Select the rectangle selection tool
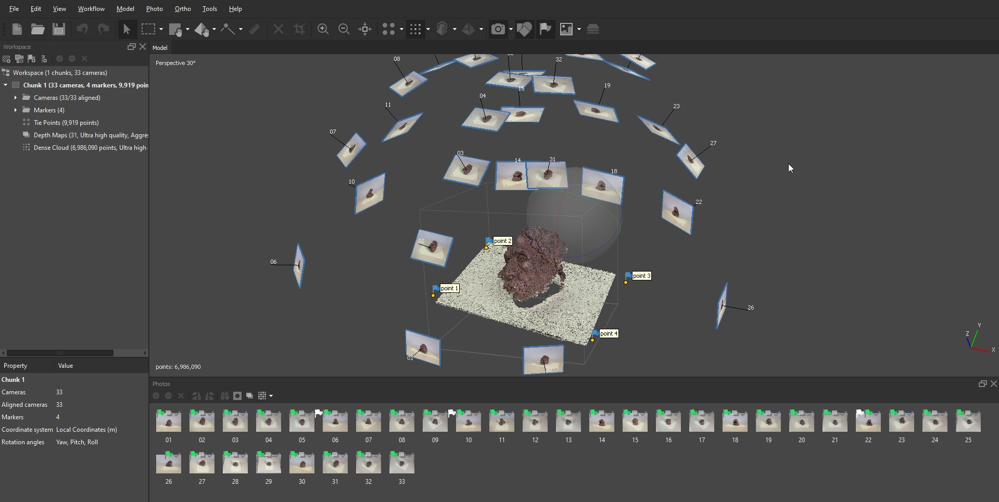 pyautogui.click(x=148, y=29)
